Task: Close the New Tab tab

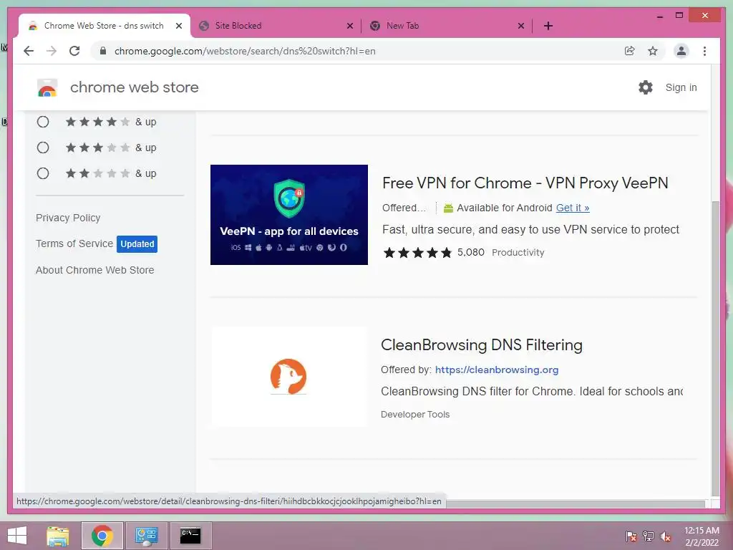Action: [521, 26]
